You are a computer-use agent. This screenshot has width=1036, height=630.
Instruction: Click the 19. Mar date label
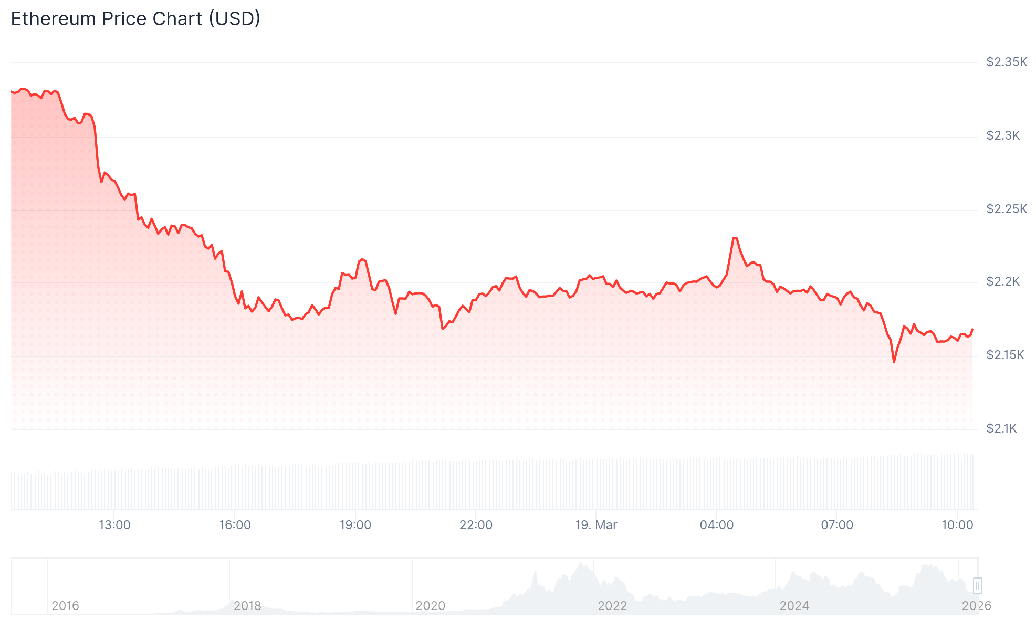pyautogui.click(x=596, y=525)
